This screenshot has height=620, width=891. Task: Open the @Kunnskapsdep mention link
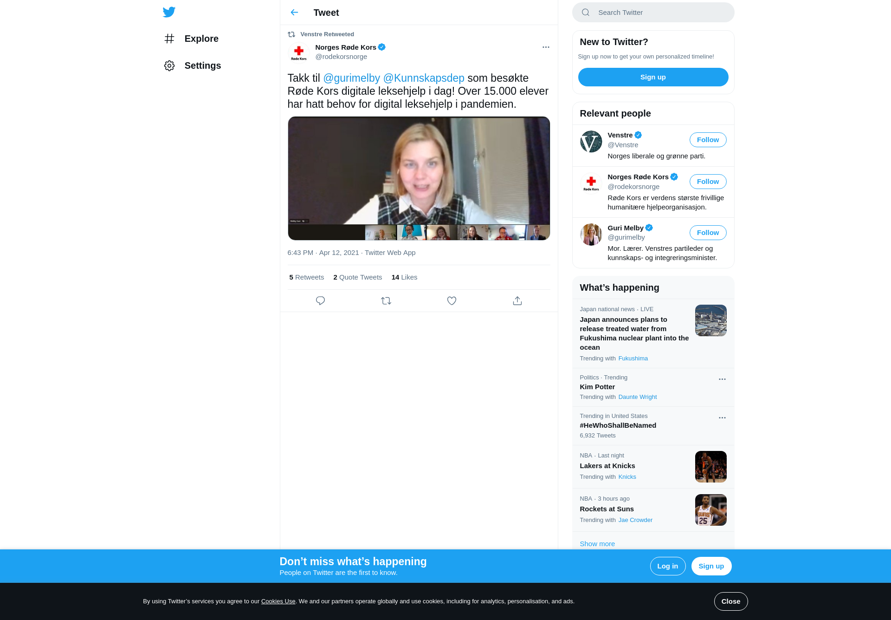424,78
